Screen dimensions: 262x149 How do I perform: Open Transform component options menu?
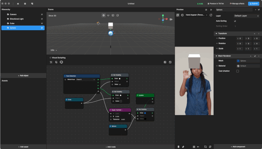click(259, 33)
